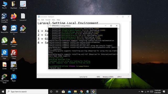This screenshot has width=168, height=94.
Task: Minimize the MINGW64 terminal window
Action: (106, 26)
